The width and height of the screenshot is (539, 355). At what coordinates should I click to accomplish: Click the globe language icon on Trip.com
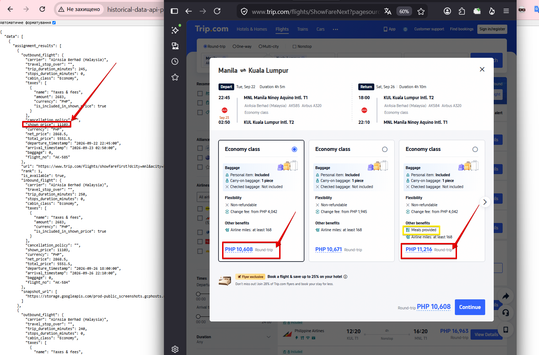(x=405, y=29)
